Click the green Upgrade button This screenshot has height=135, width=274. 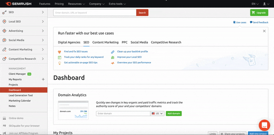pyautogui.click(x=259, y=13)
